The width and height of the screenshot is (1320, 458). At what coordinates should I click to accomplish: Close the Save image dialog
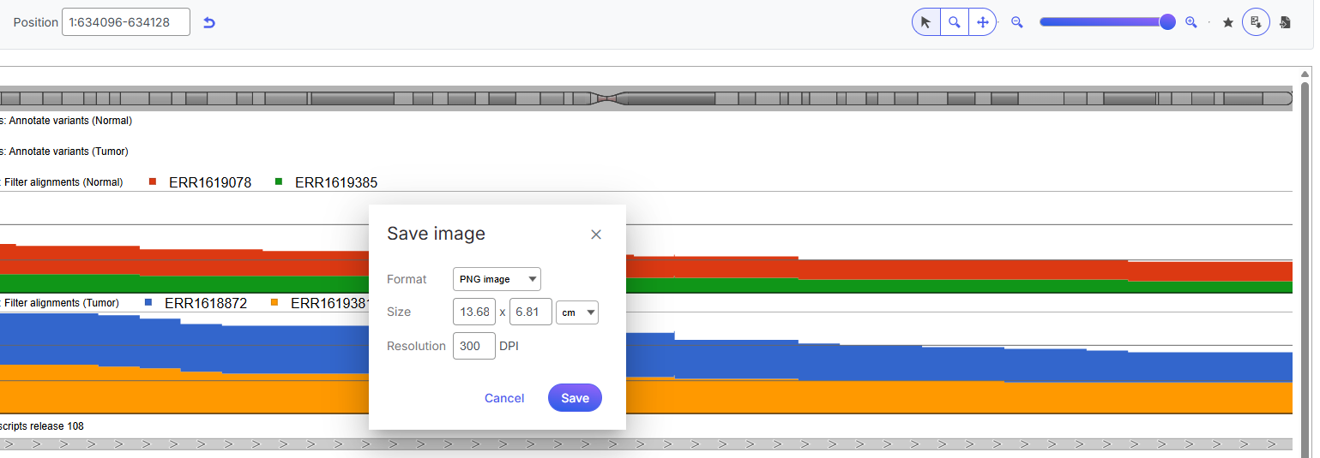(596, 235)
